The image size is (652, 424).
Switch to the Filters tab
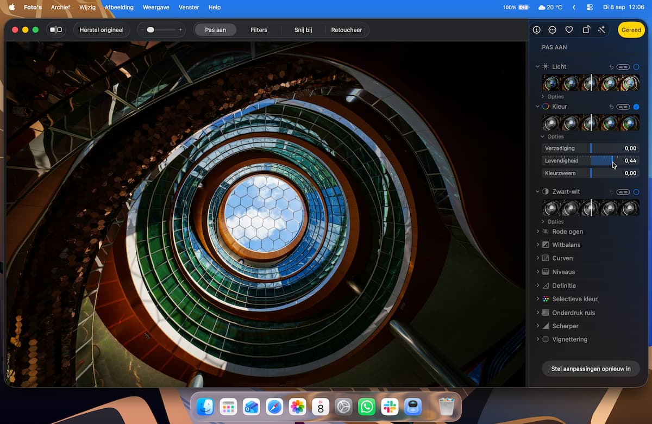pos(259,30)
